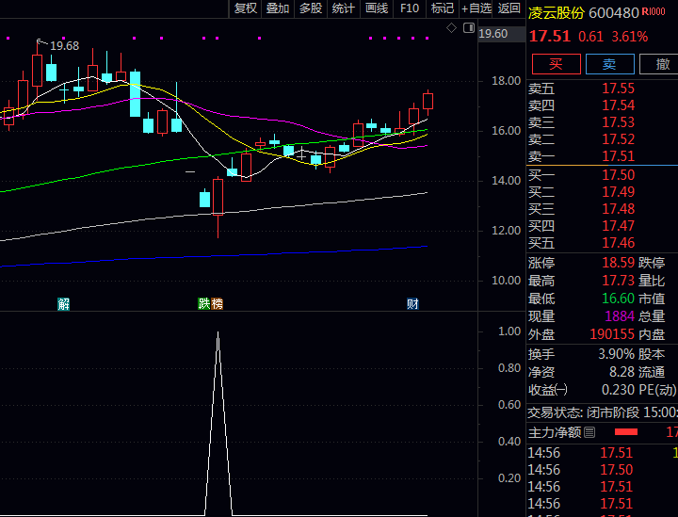Open the F10 company info
Image resolution: width=678 pixels, height=517 pixels.
410,8
